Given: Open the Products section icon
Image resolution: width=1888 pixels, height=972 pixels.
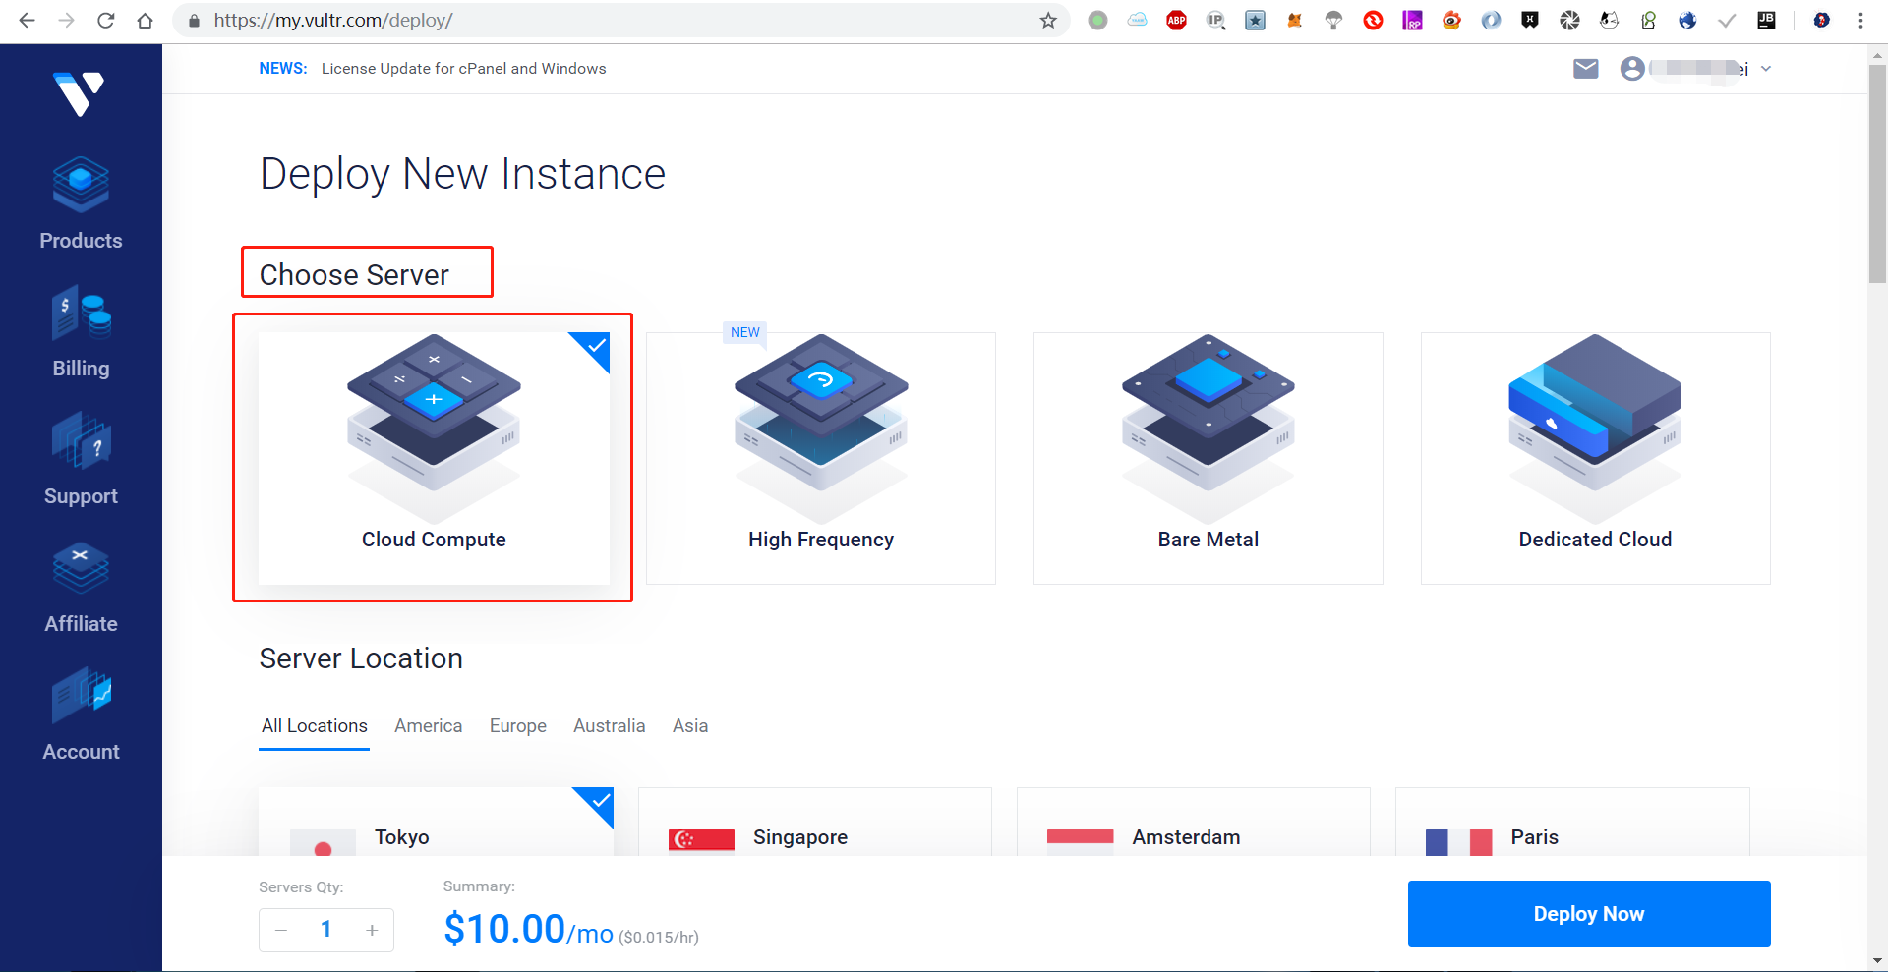Looking at the screenshot, I should point(81,185).
